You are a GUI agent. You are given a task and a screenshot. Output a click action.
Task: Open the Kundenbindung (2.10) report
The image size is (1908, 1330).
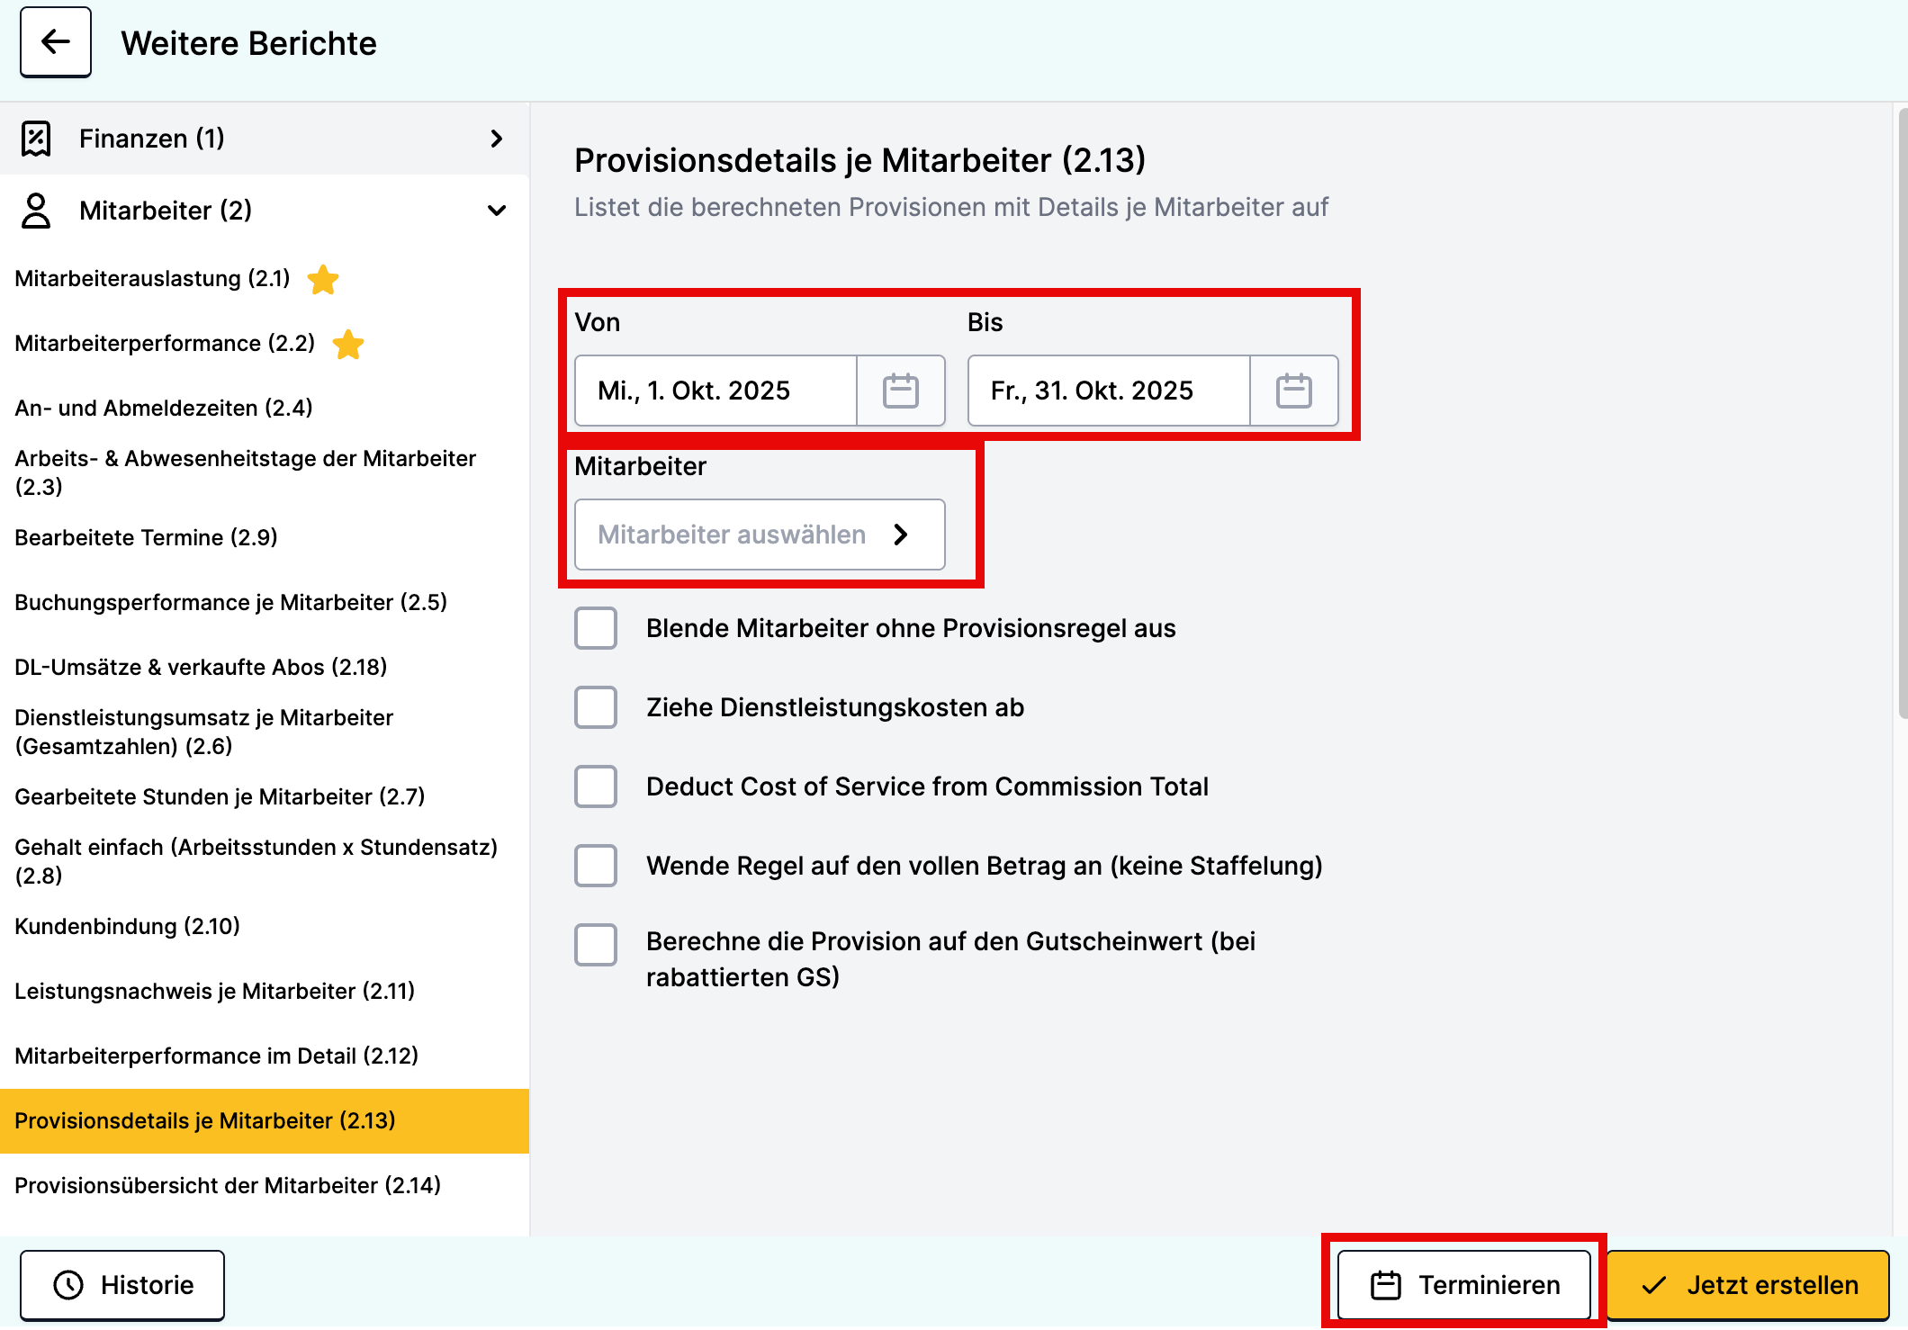click(127, 926)
